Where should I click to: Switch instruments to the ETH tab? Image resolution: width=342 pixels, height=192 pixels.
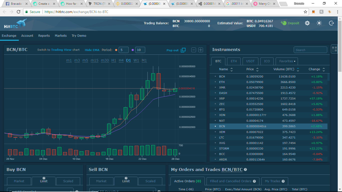click(x=234, y=61)
